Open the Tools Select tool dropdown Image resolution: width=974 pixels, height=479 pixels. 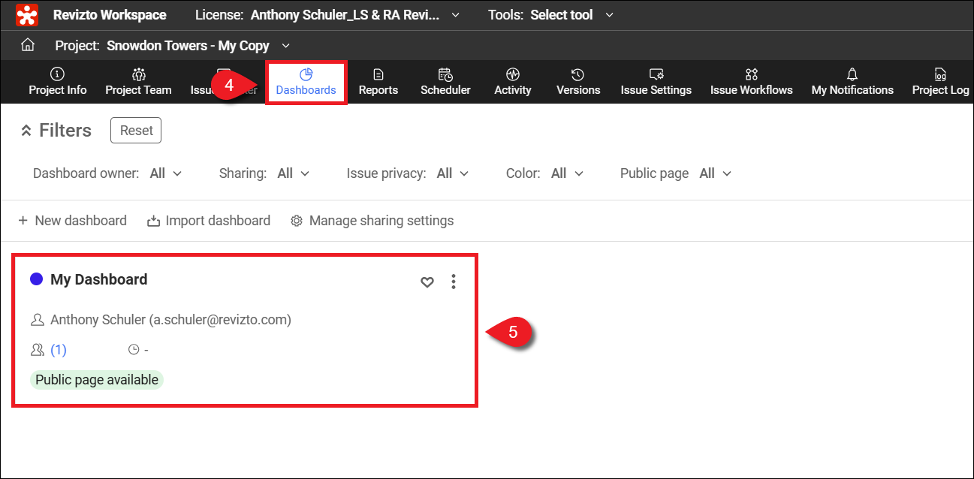(x=571, y=15)
